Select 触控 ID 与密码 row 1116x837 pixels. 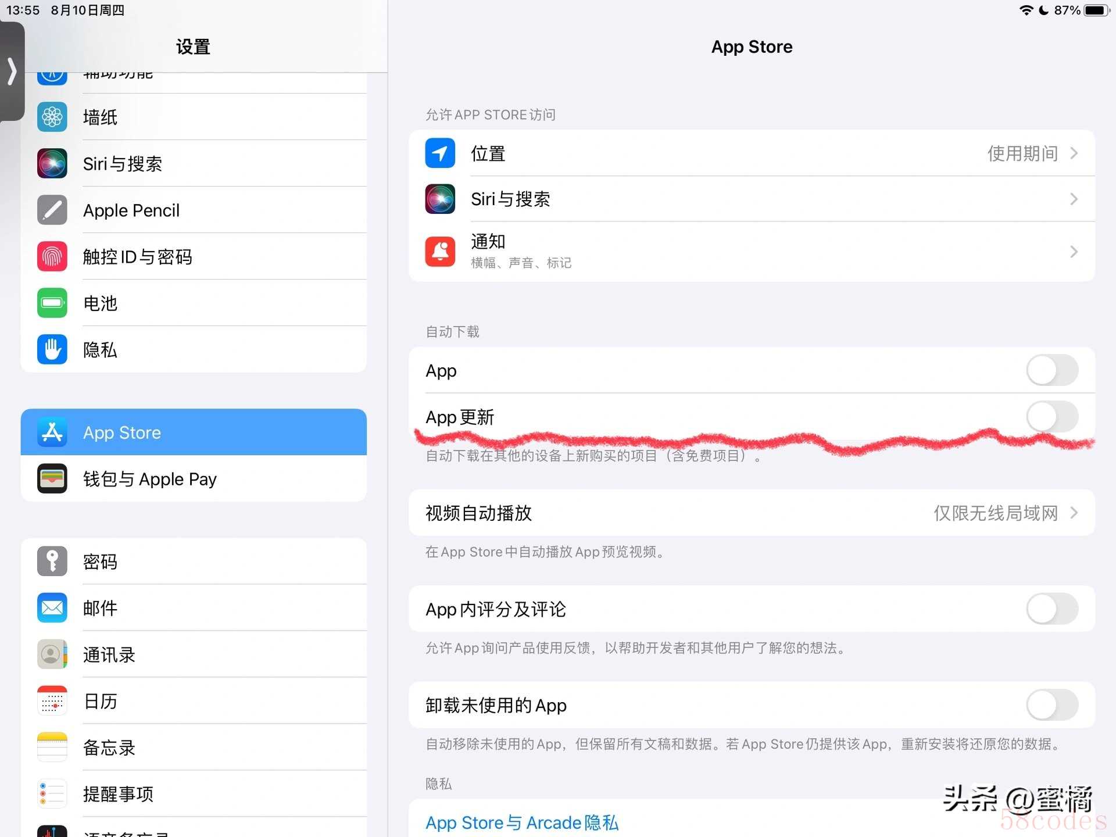pyautogui.click(x=194, y=256)
